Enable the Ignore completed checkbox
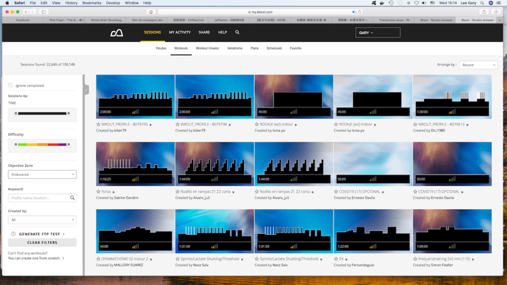The image size is (507, 285). [10, 86]
